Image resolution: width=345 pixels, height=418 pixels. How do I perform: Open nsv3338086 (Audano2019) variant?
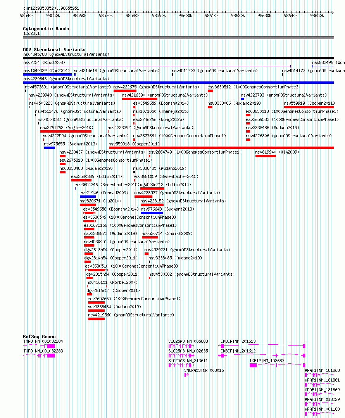tap(234, 103)
